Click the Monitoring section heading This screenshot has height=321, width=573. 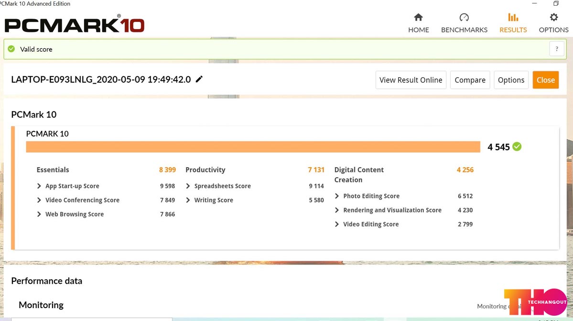point(41,305)
